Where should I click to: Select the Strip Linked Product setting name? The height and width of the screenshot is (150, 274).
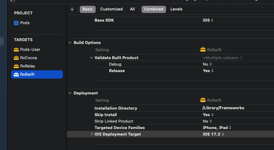click(114, 121)
